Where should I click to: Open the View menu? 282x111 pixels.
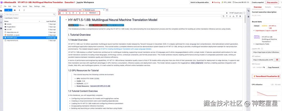click(15, 6)
